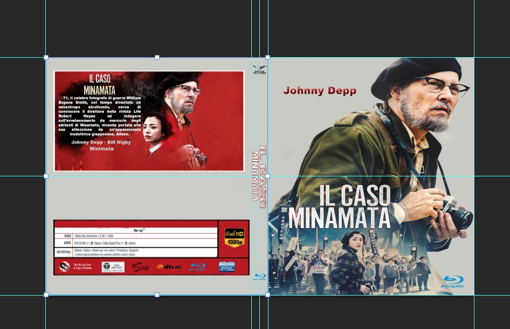This screenshot has width=510, height=329.
Task: Click the "AUDIO" specification row label
Action: click(x=67, y=243)
